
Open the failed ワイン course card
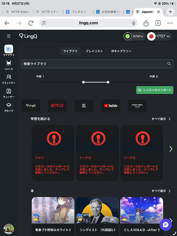coord(53,153)
